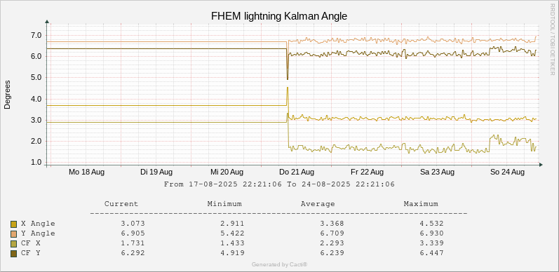Click the X Angle maximum value 4.532
Image resolution: width=559 pixels, height=272 pixels.
tap(433, 224)
